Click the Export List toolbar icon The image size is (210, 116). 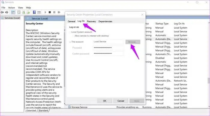[x=28, y=13]
